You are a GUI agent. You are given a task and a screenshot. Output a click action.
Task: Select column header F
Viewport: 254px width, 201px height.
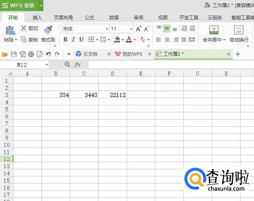coord(169,74)
